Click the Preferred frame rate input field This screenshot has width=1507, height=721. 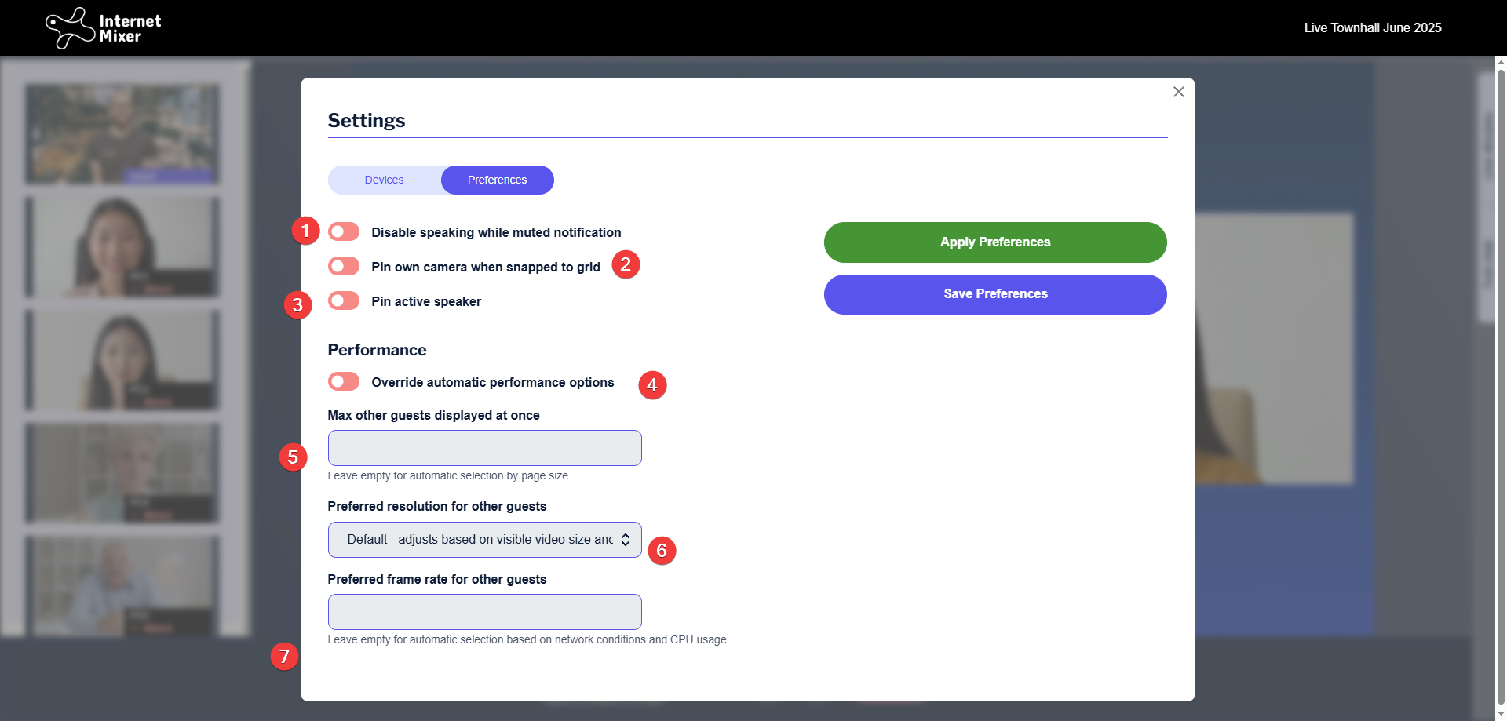coord(484,612)
